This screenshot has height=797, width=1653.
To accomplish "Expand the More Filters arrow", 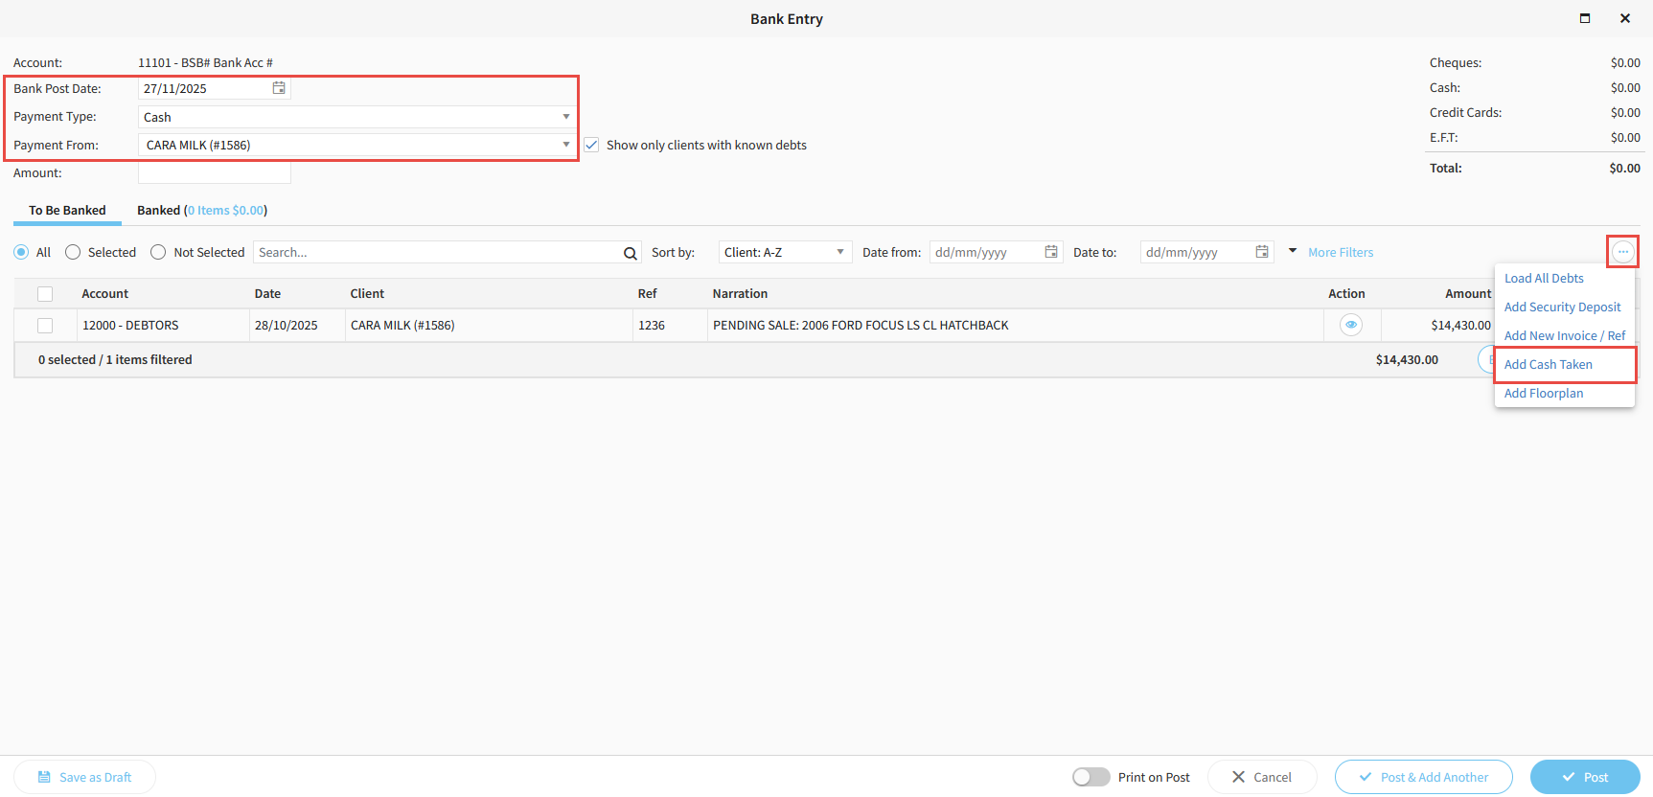I will (x=1293, y=251).
